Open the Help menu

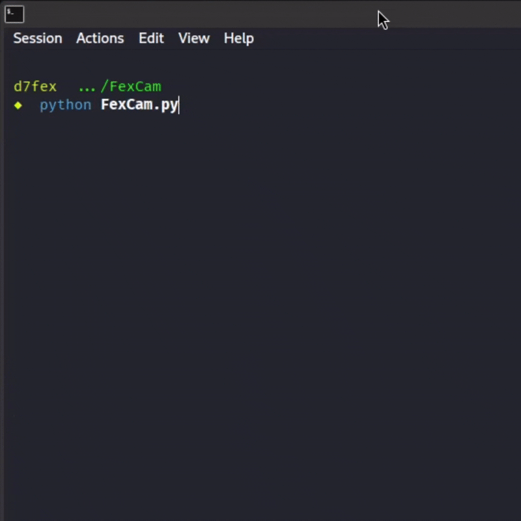(239, 38)
